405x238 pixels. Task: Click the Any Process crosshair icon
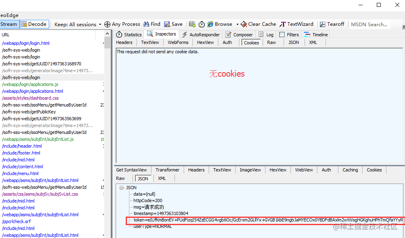tap(107, 24)
